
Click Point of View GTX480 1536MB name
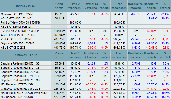coord(20,22)
